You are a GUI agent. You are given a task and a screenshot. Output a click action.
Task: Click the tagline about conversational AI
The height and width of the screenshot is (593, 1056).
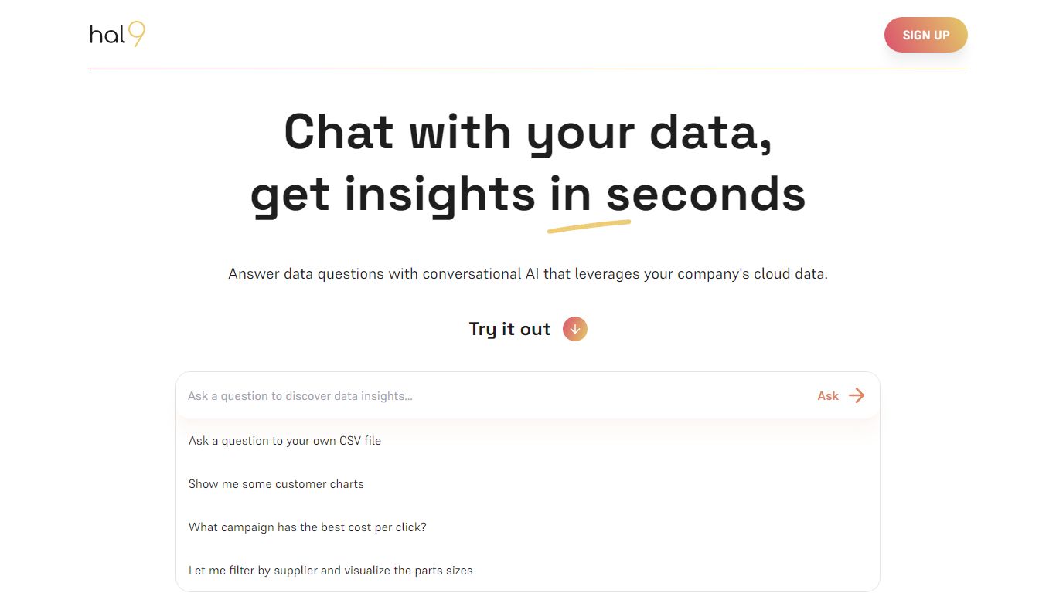coord(528,273)
